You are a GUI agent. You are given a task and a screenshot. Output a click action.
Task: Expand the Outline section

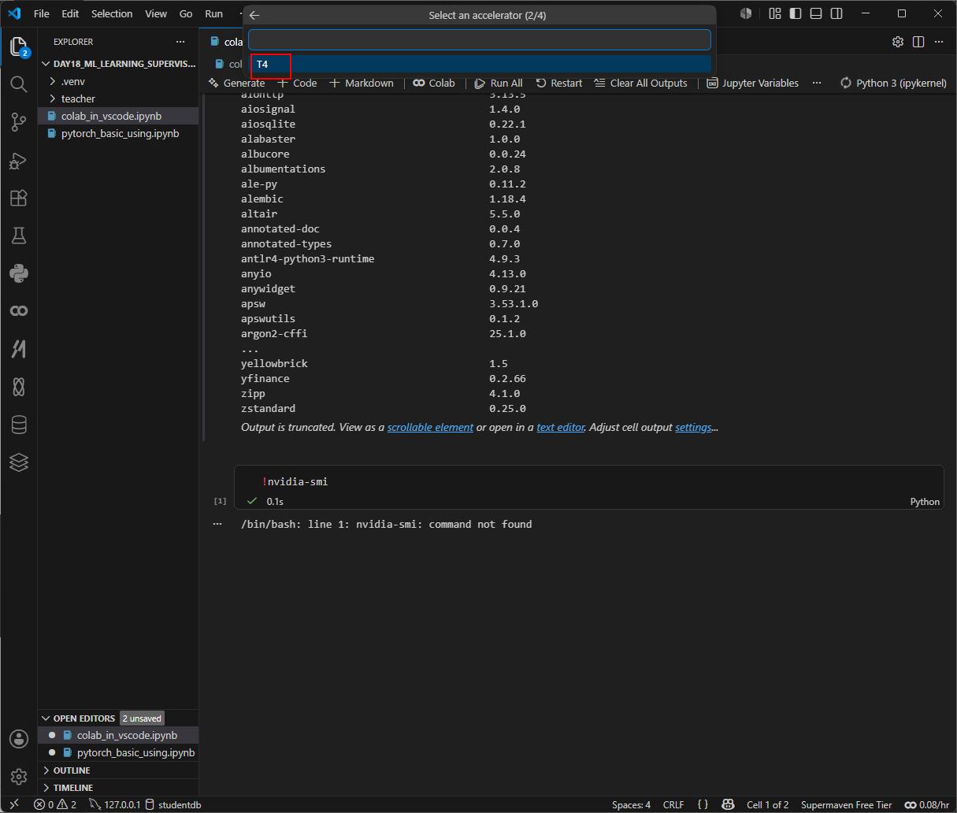pos(118,770)
